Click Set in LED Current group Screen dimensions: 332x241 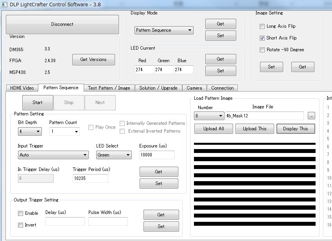pyautogui.click(x=221, y=71)
